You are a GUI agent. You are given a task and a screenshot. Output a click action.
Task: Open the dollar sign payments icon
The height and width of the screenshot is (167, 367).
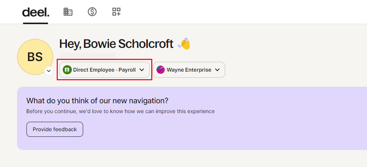coord(92,12)
